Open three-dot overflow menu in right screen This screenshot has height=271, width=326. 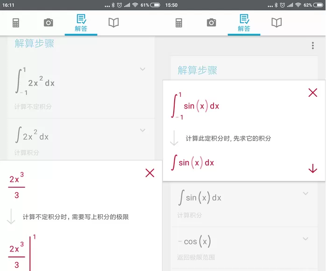[x=313, y=46]
